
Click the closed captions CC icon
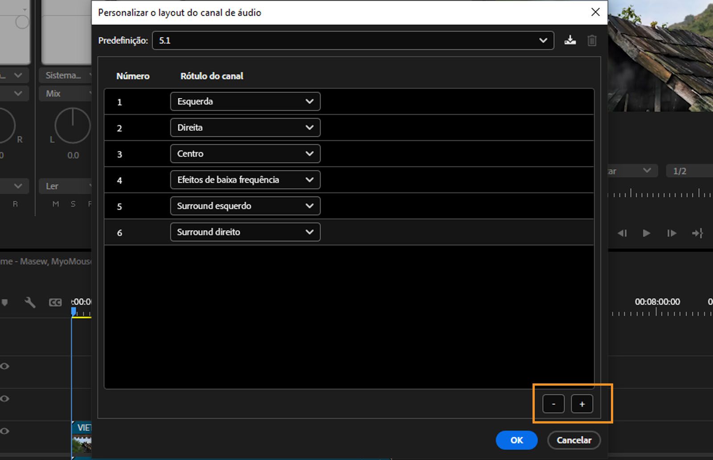(x=55, y=302)
